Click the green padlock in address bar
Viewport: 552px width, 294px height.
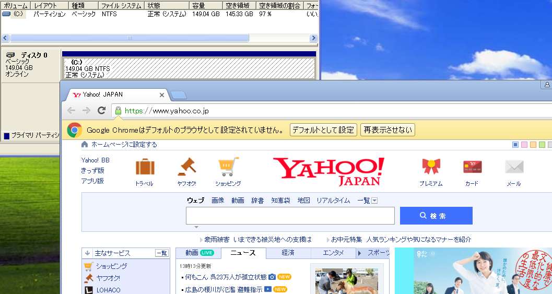tap(118, 111)
